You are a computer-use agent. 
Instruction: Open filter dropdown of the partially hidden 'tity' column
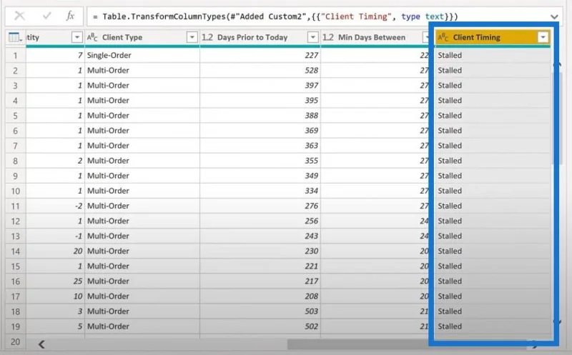click(x=77, y=37)
